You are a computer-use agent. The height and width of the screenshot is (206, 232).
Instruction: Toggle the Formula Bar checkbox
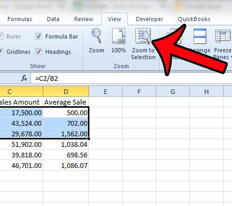coord(38,36)
